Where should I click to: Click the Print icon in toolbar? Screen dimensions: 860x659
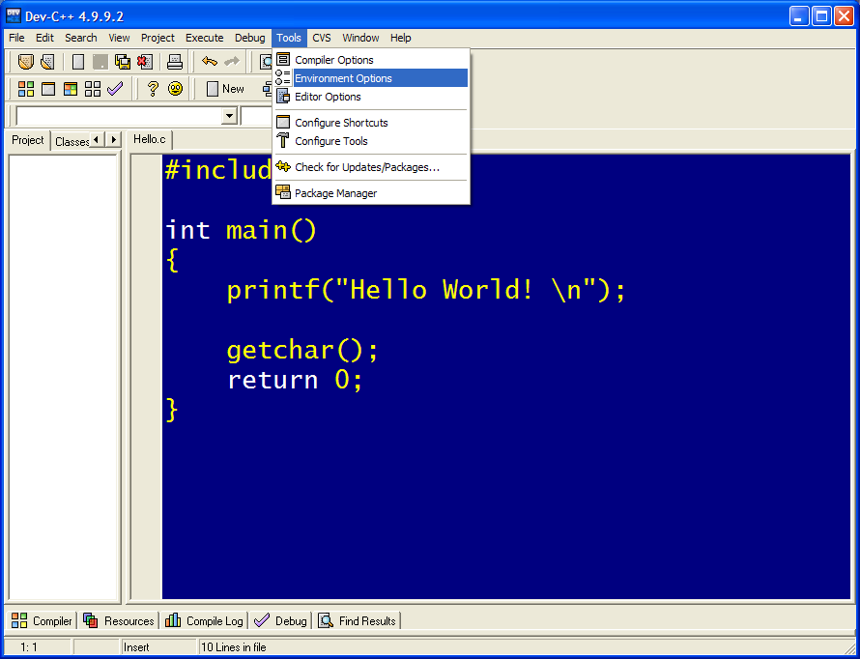[175, 62]
